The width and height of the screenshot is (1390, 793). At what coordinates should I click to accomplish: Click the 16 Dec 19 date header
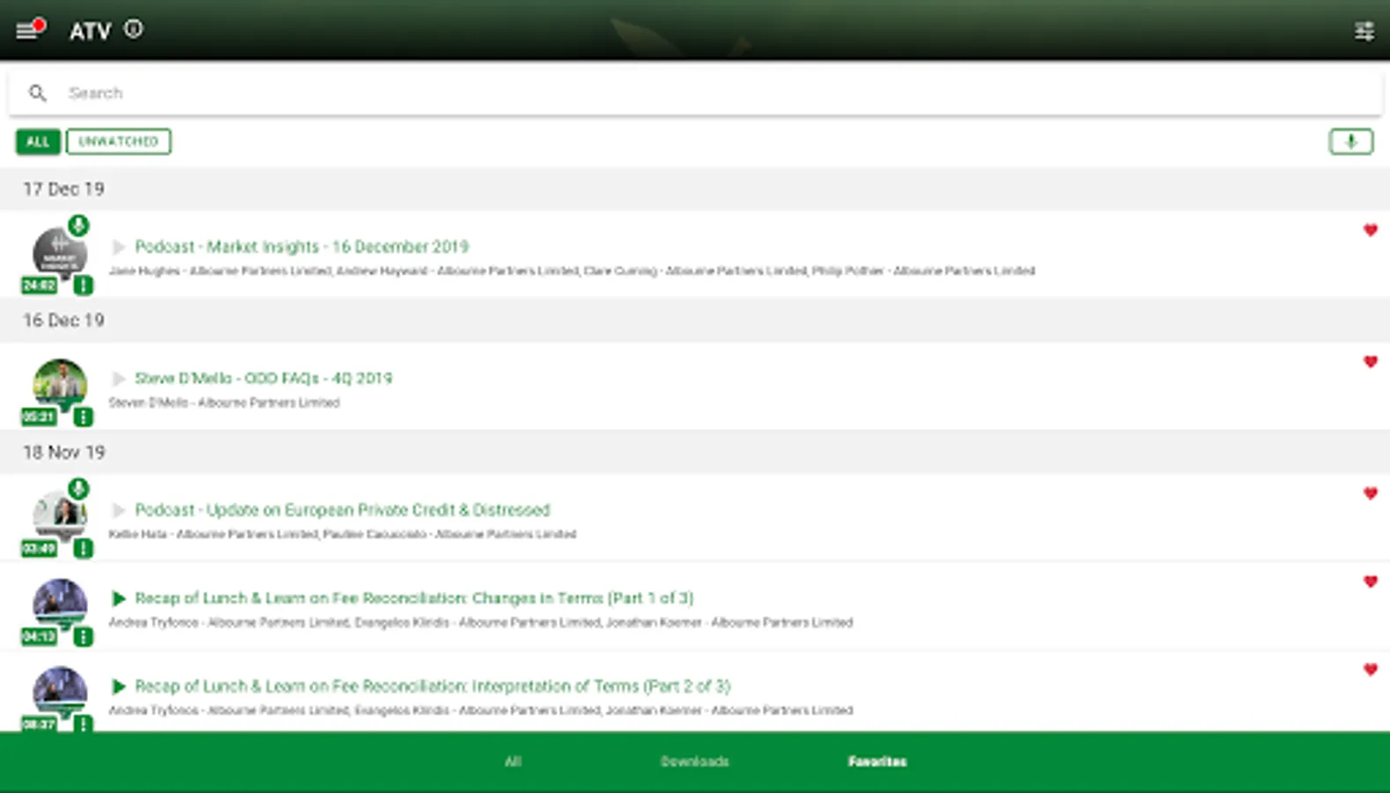[63, 321]
